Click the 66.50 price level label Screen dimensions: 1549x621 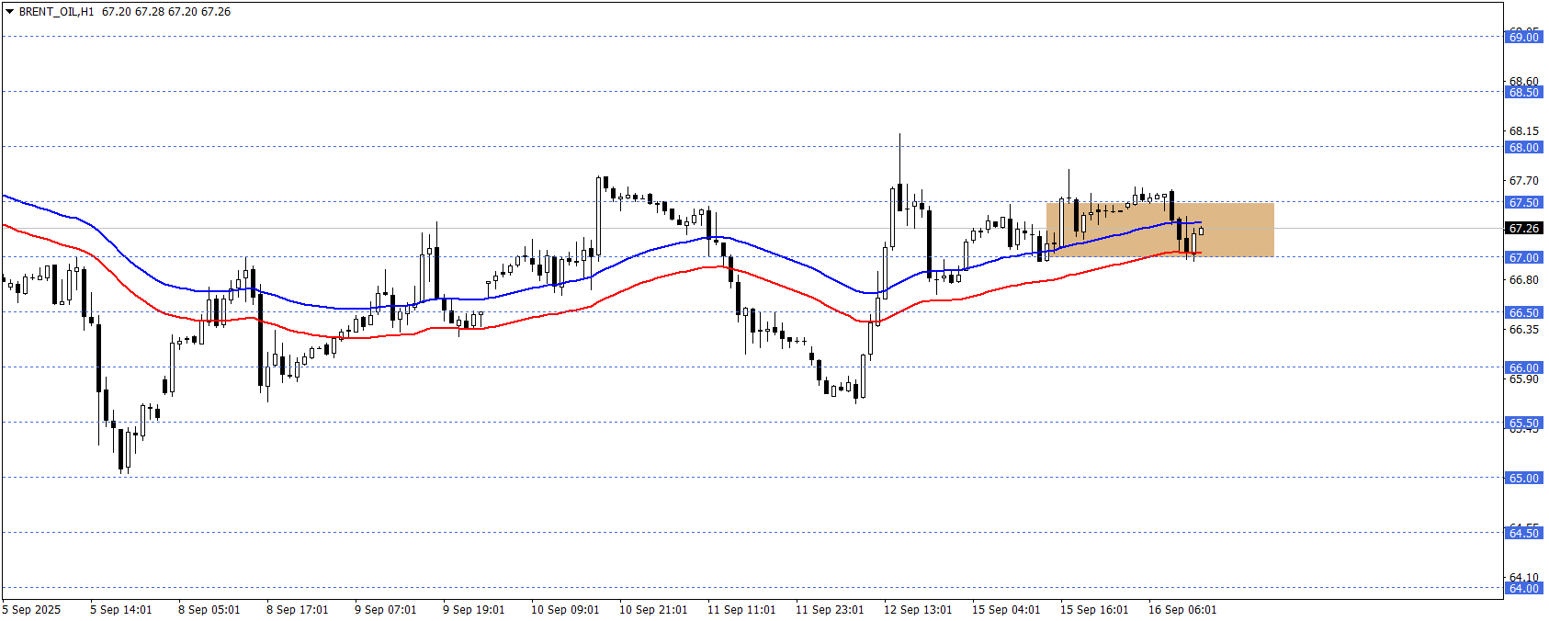click(1524, 312)
